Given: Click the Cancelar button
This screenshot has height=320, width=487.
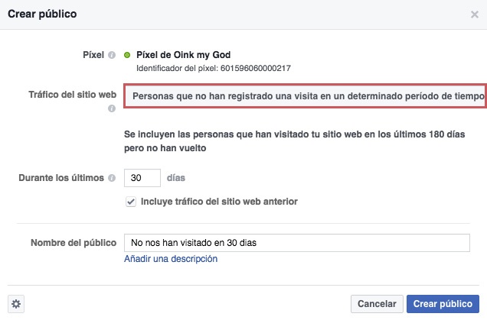Looking at the screenshot, I should [377, 304].
